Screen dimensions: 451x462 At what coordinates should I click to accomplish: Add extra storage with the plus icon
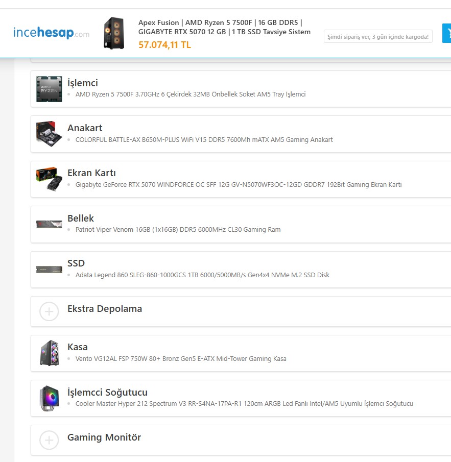pos(49,311)
